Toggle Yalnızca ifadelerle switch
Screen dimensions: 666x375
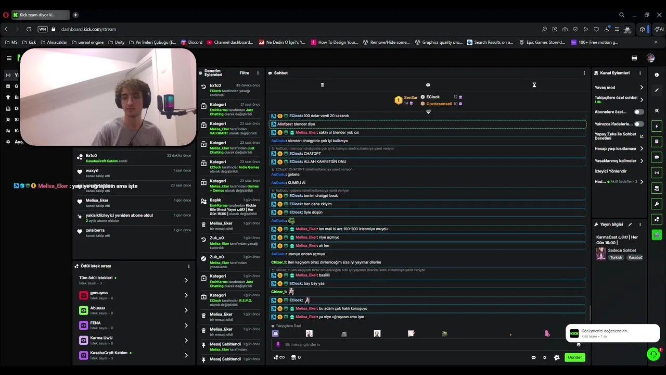click(x=638, y=124)
